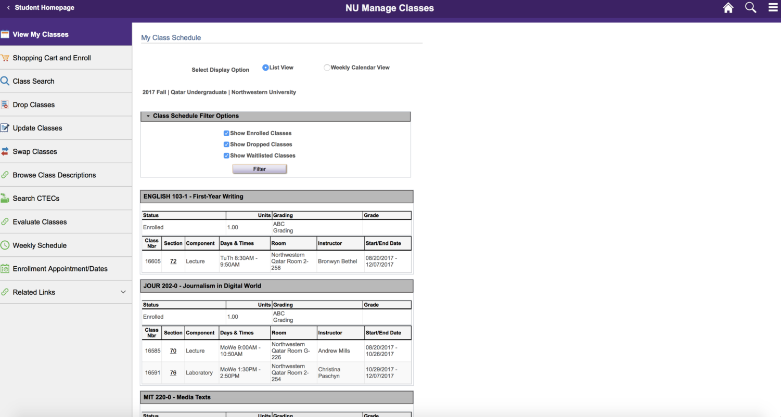This screenshot has width=781, height=417.
Task: Click Northwestern Qatar Room G-226 cell
Action: 290,351
